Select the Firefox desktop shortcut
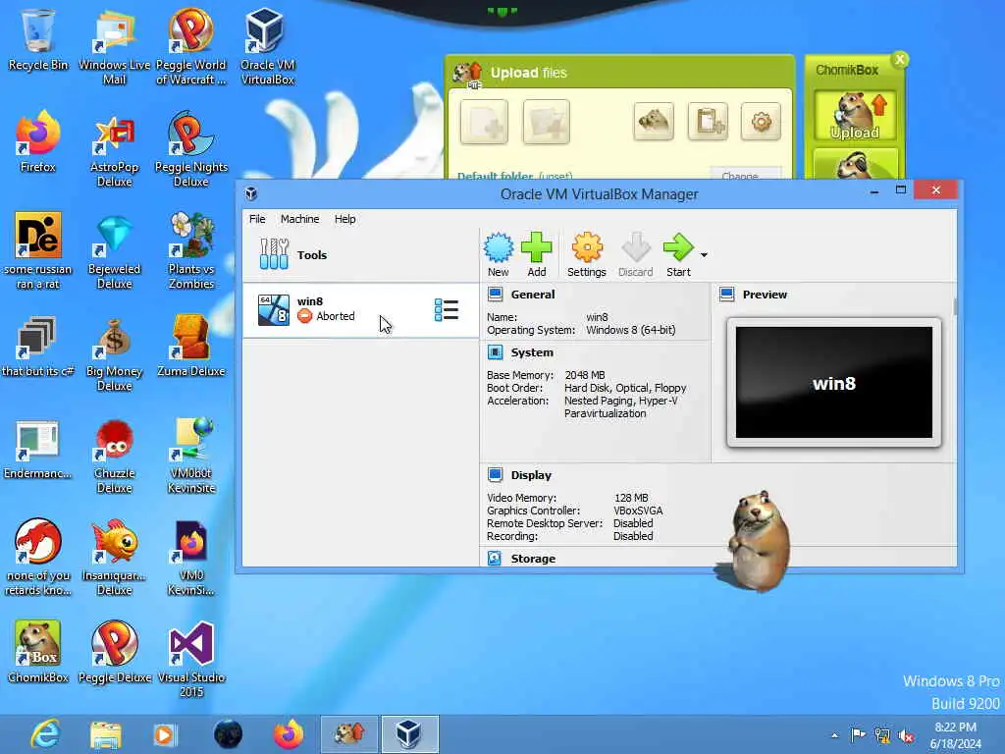The image size is (1005, 754). click(x=38, y=141)
